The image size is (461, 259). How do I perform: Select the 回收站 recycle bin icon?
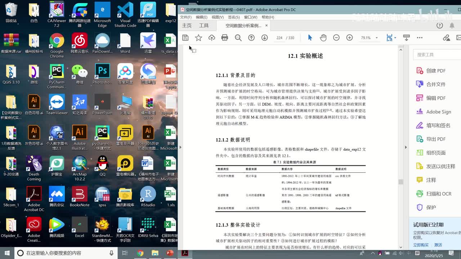tap(11, 12)
